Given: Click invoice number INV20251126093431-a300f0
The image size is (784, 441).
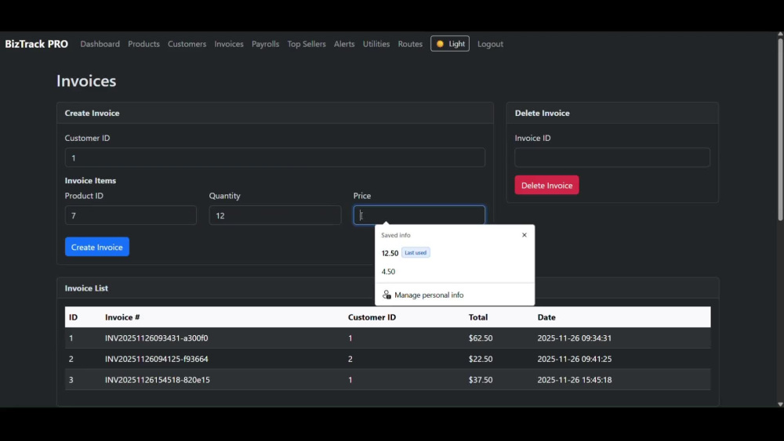Looking at the screenshot, I should click(x=157, y=338).
